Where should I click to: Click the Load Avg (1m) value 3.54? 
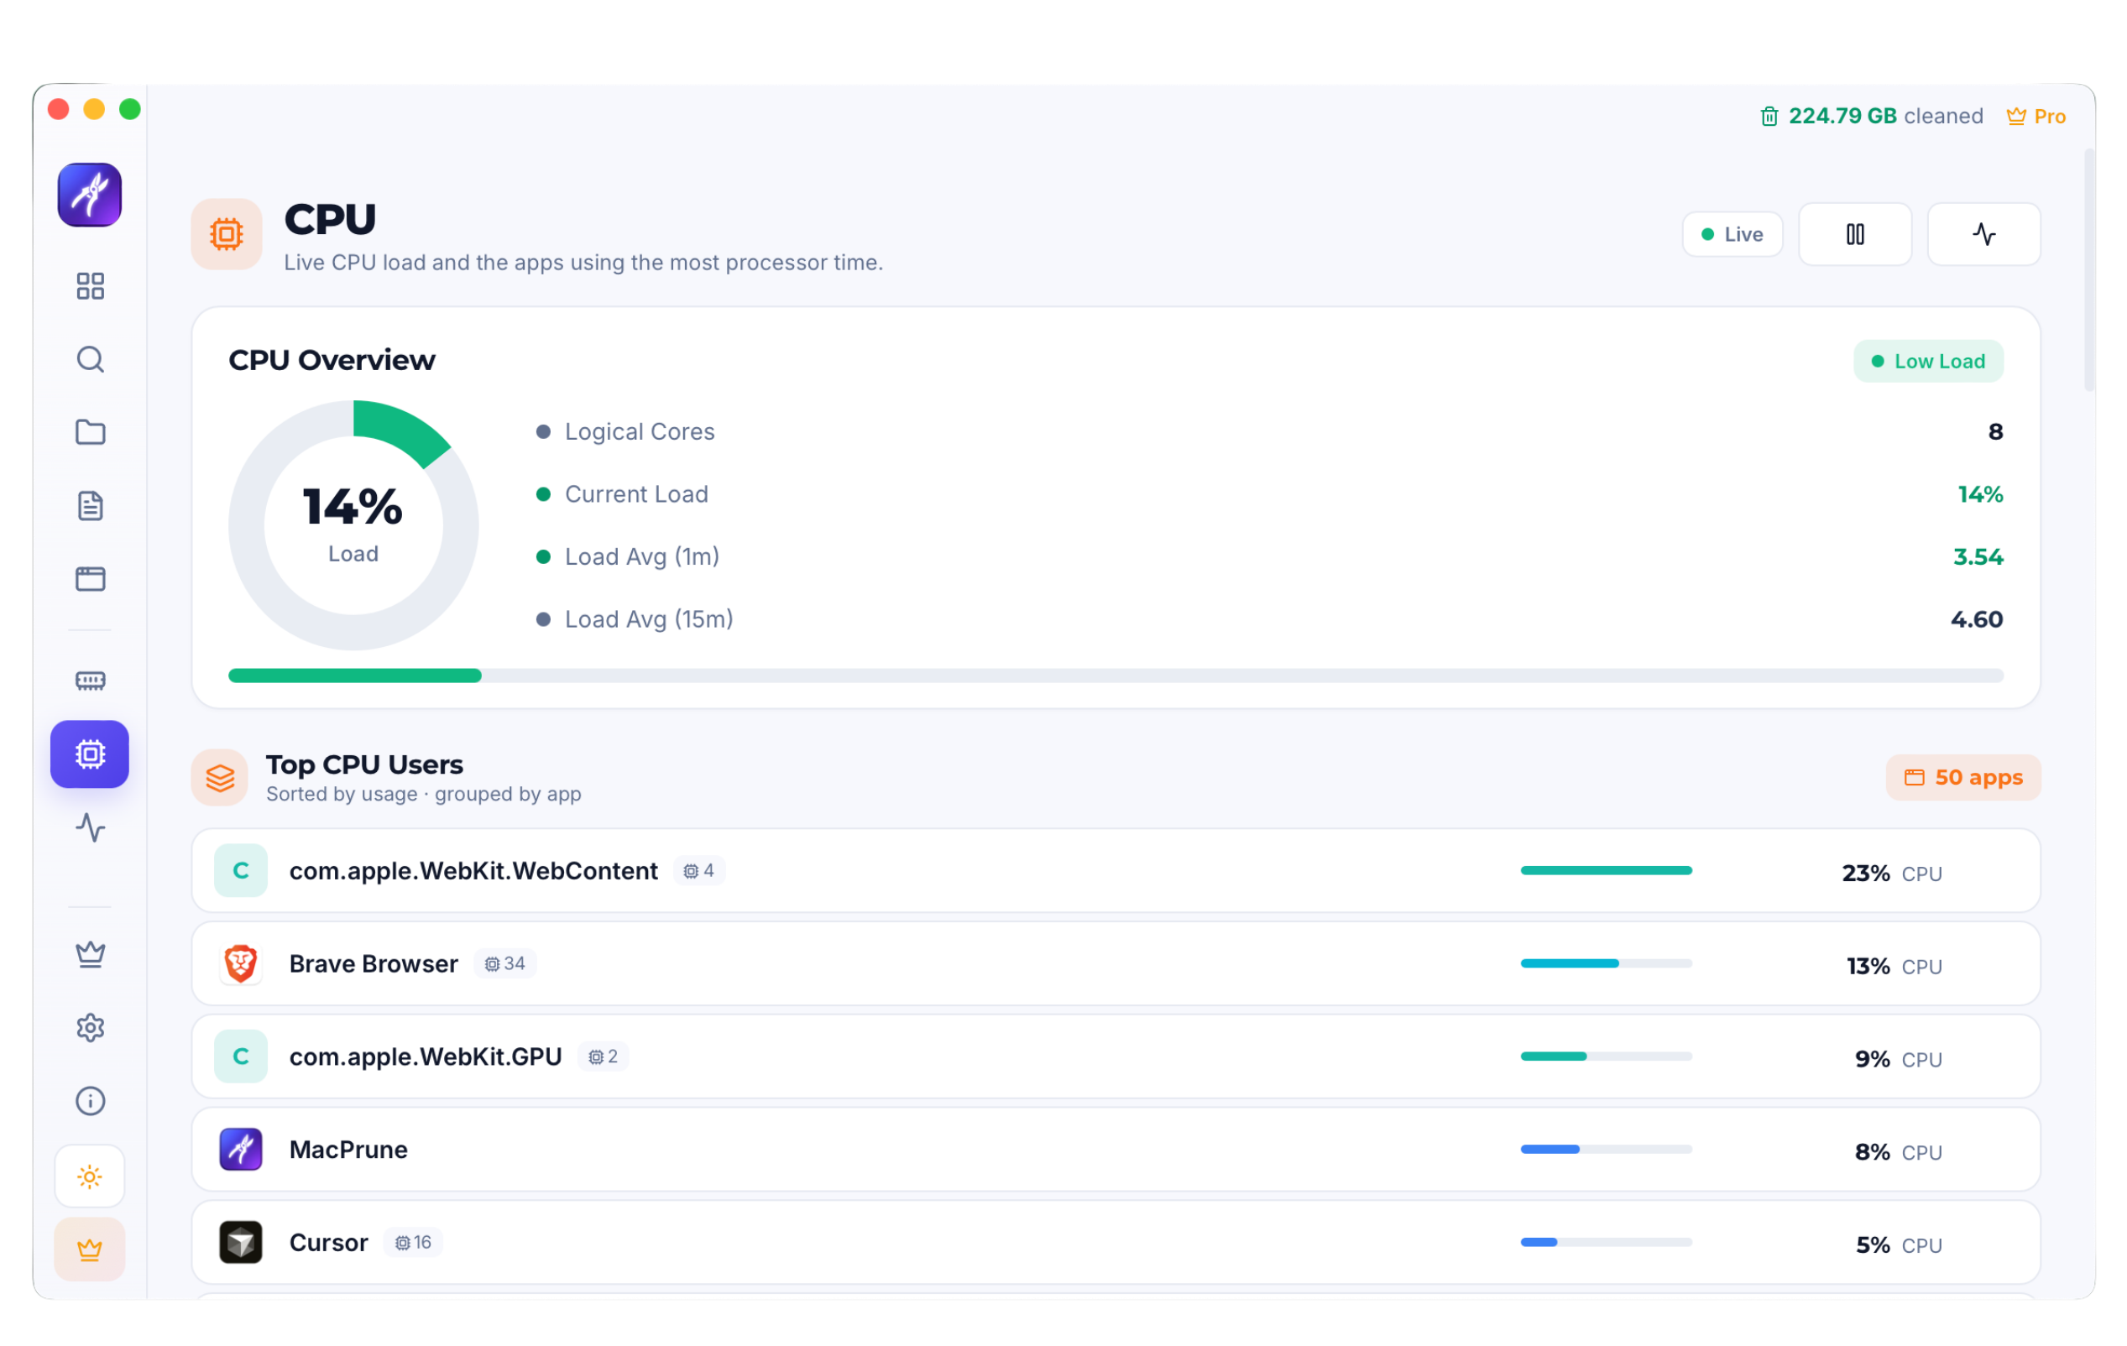pos(1978,557)
